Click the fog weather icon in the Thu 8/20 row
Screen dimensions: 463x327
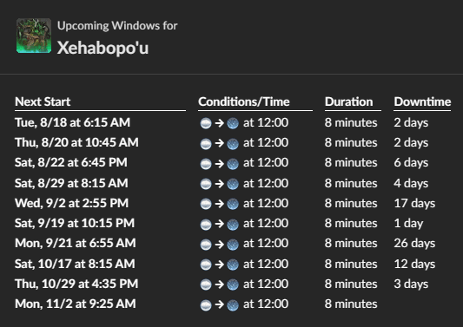(x=206, y=143)
